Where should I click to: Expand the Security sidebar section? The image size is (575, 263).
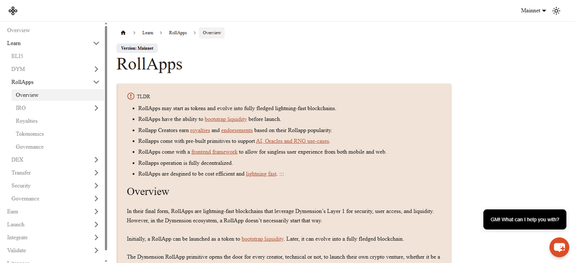(97, 185)
